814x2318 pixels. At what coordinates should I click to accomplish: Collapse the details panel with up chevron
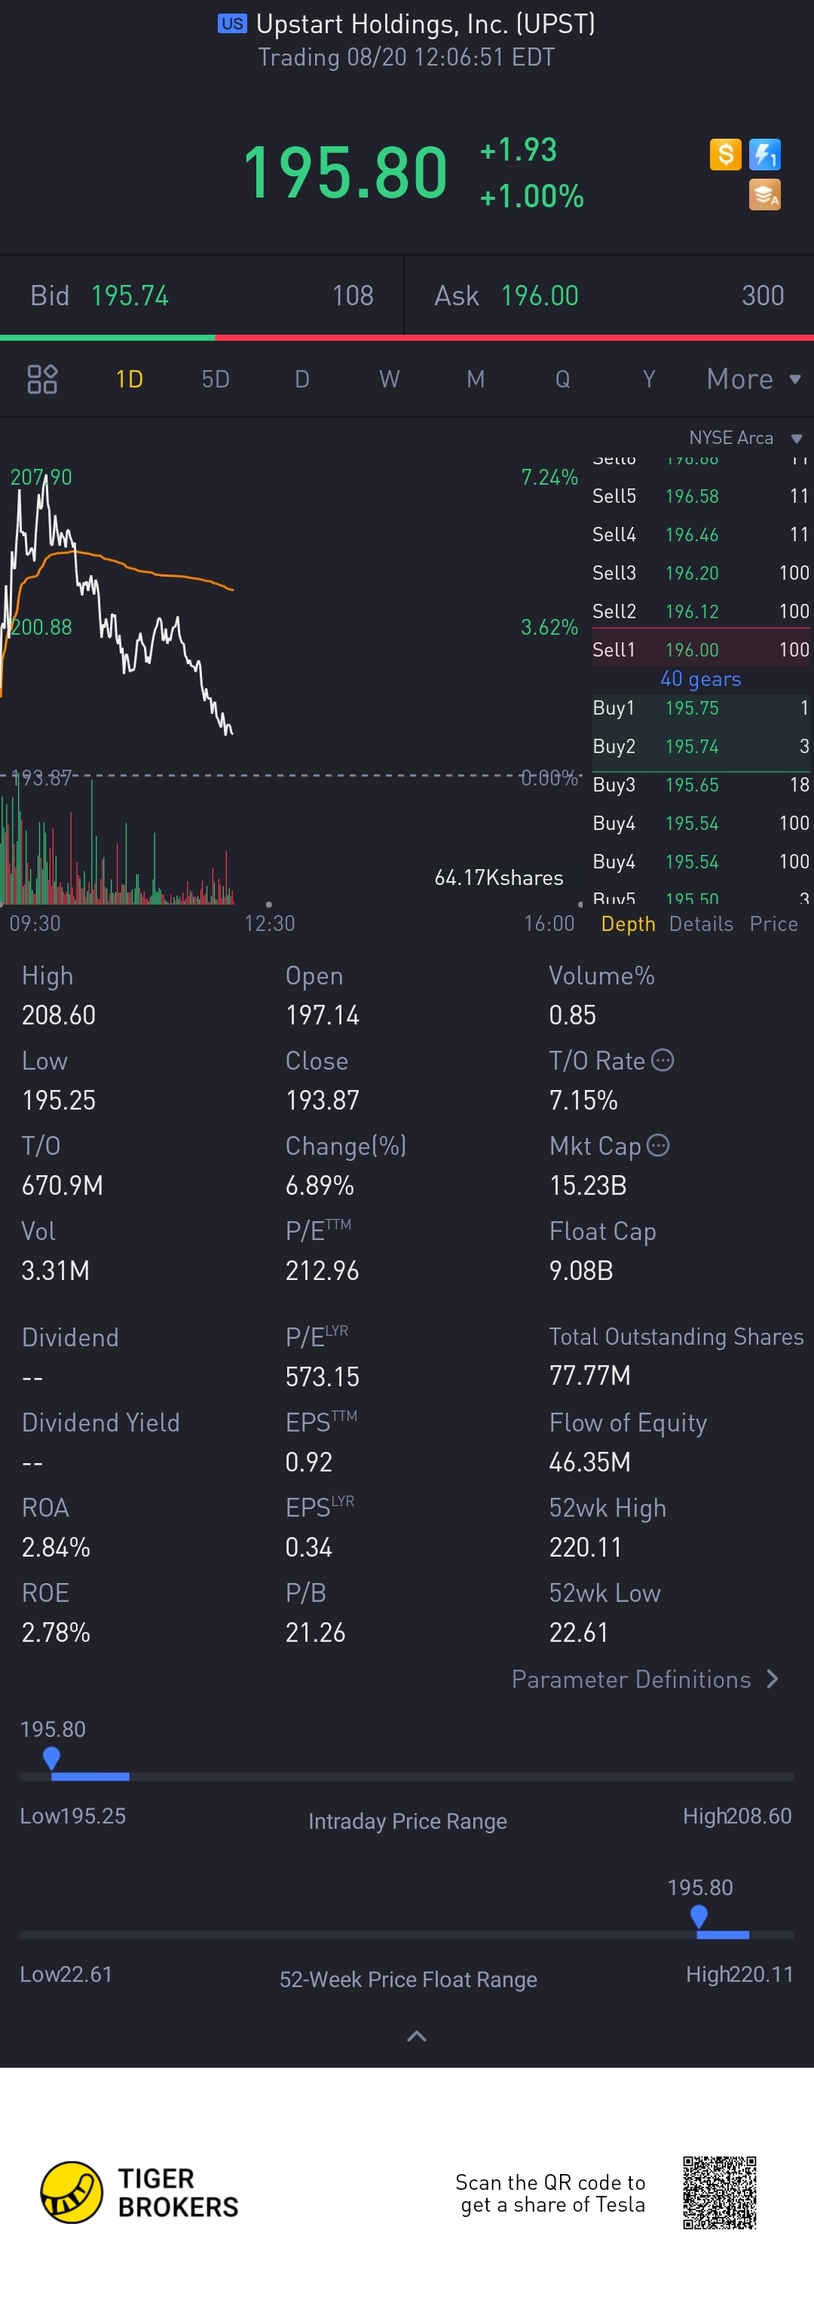417,2036
